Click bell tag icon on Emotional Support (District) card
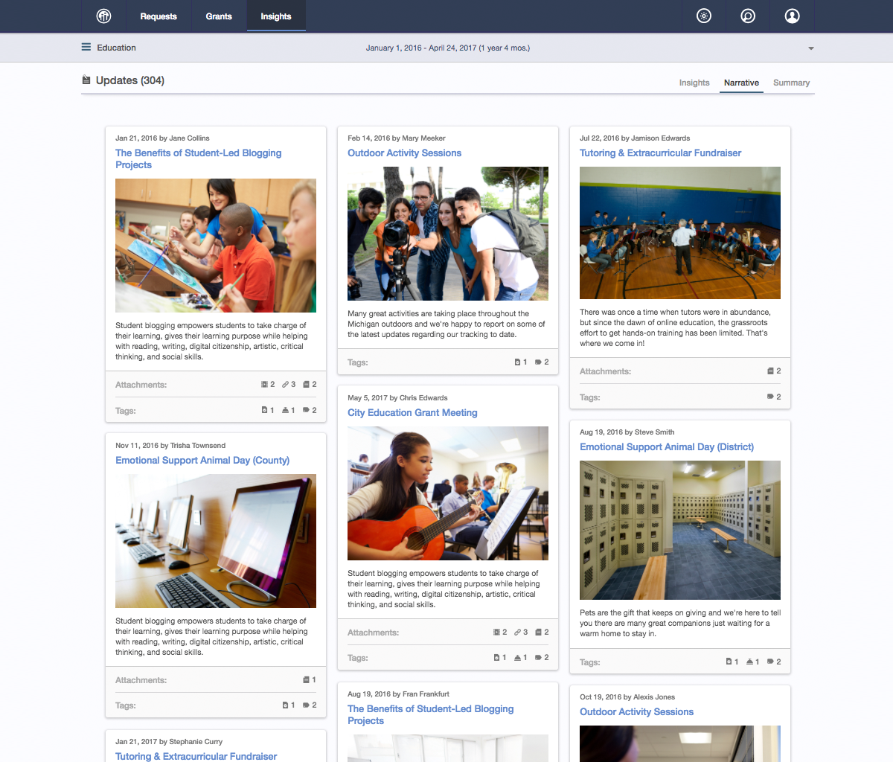 point(749,662)
